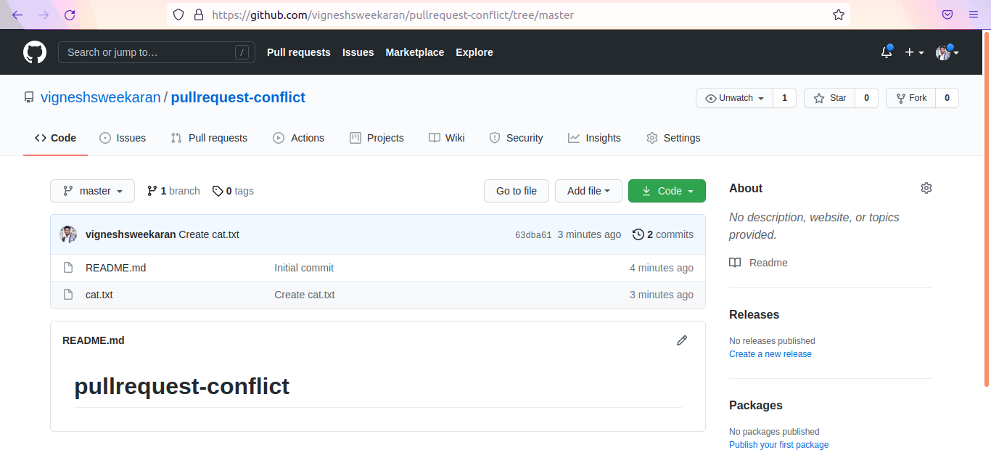
Task: Open the Firefox hamburger menu
Action: [x=973, y=15]
